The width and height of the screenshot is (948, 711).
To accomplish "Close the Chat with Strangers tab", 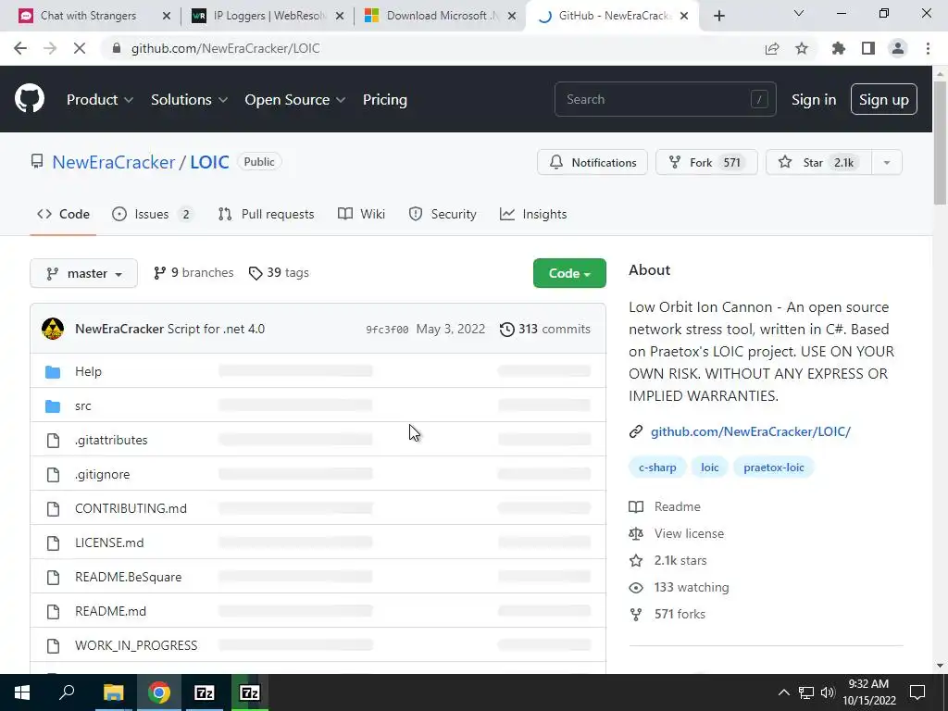I will [167, 17].
